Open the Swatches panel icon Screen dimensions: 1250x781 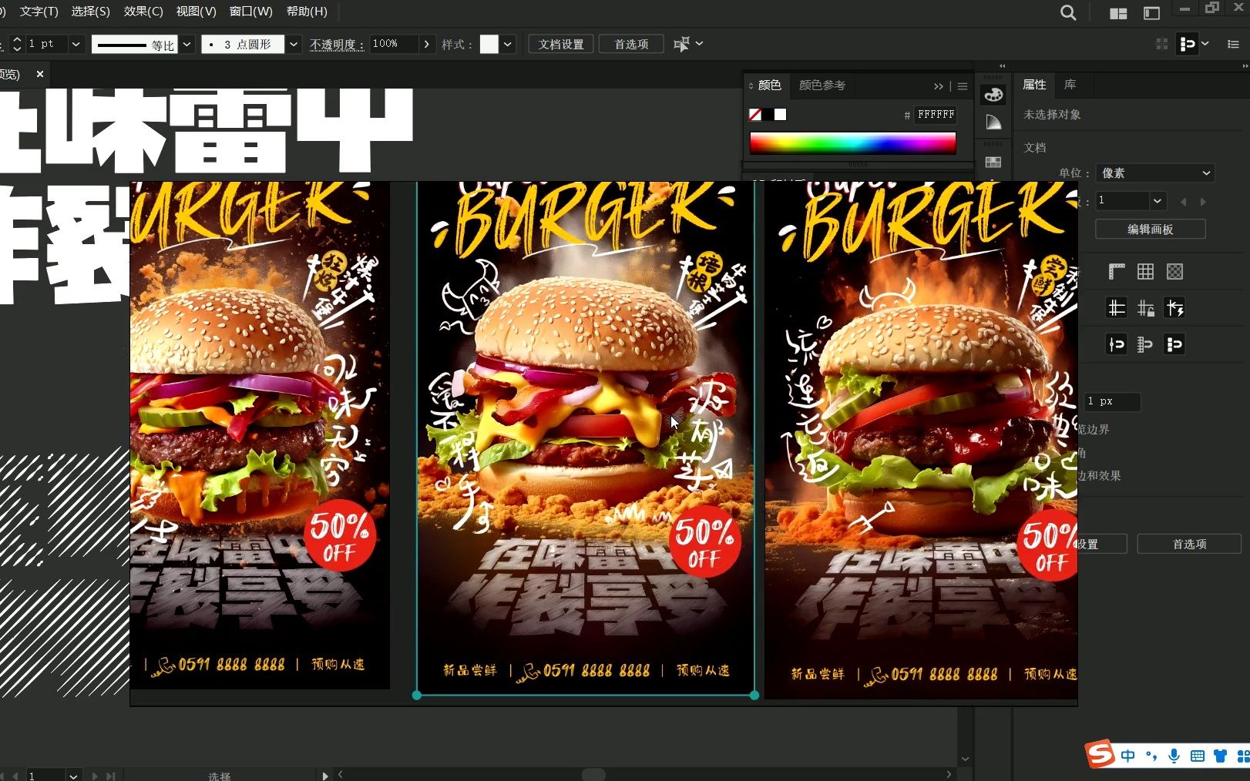[x=993, y=162]
